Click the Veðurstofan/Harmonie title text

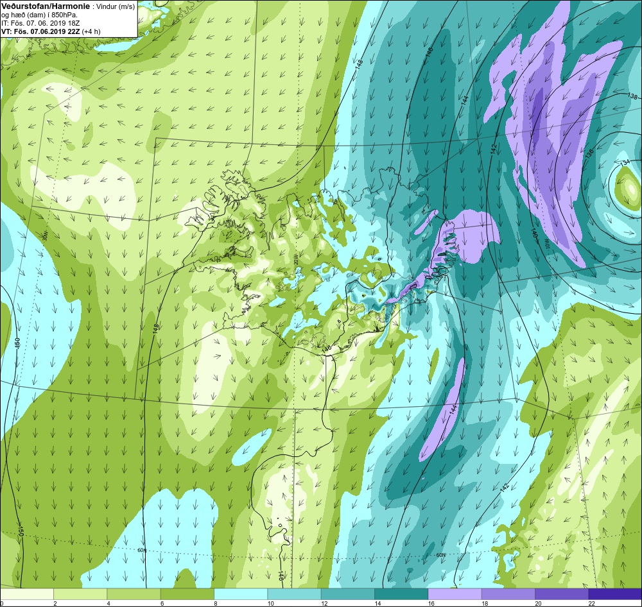coord(45,7)
